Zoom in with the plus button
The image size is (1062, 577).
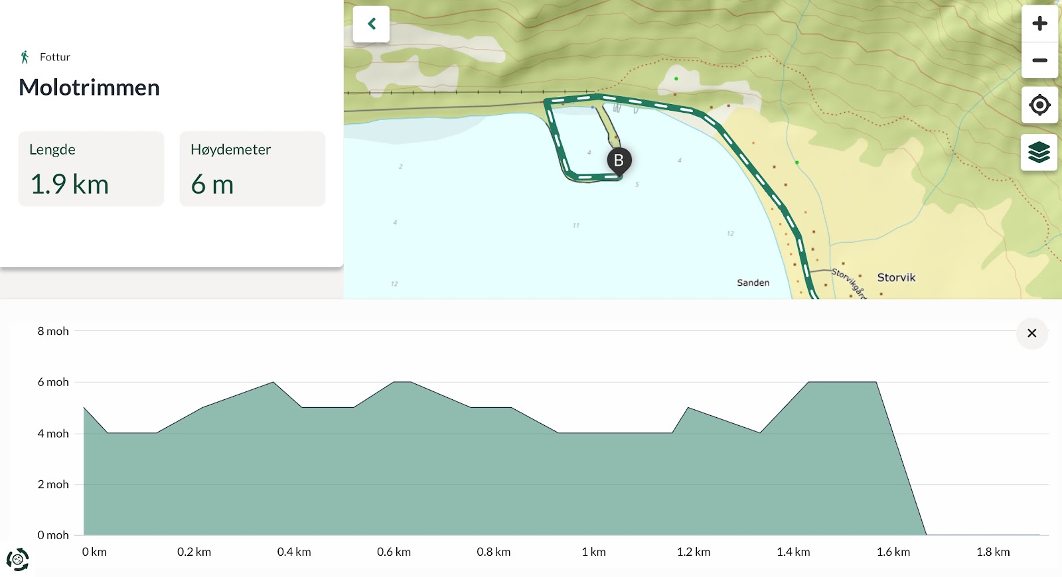pyautogui.click(x=1039, y=23)
